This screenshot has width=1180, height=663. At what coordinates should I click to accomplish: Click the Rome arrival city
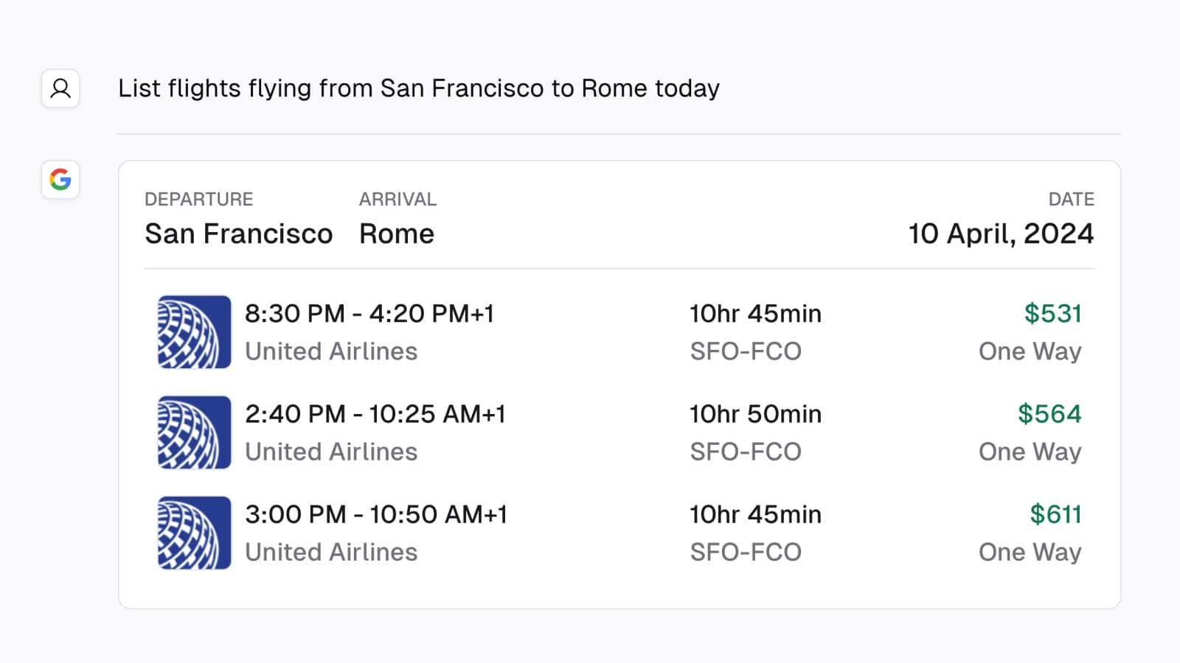[x=397, y=234]
